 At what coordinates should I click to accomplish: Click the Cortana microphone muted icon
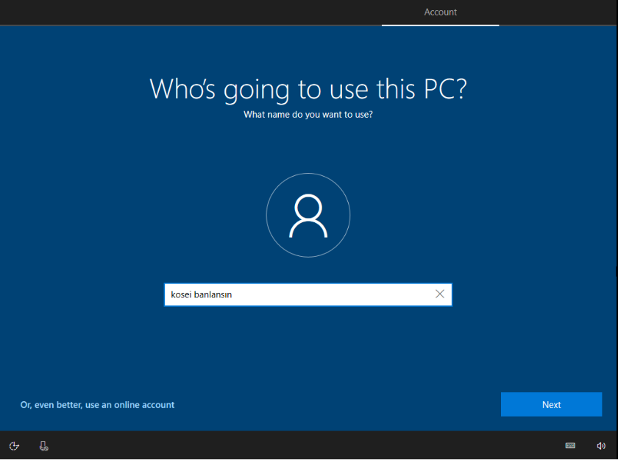click(43, 445)
